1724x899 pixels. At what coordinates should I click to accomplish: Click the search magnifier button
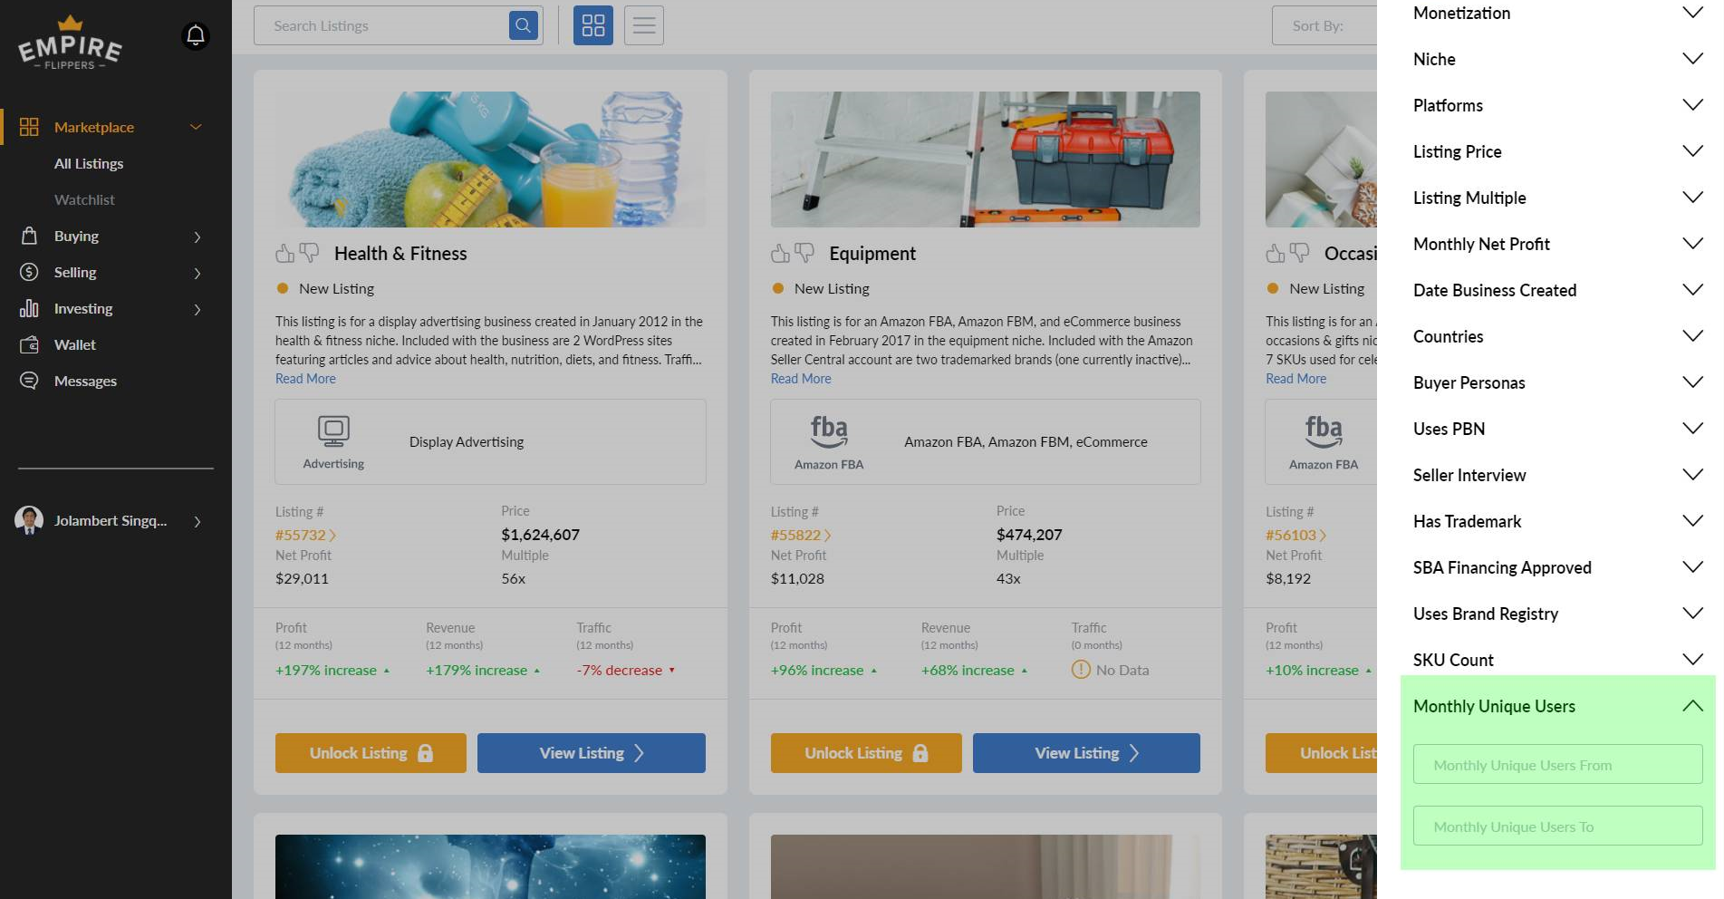[x=524, y=25]
